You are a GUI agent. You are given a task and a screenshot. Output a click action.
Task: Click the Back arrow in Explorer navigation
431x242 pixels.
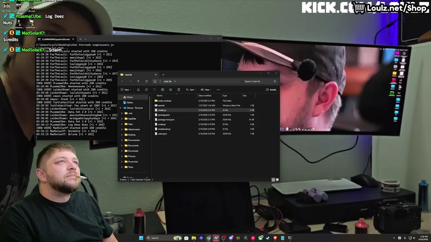pyautogui.click(x=122, y=81)
